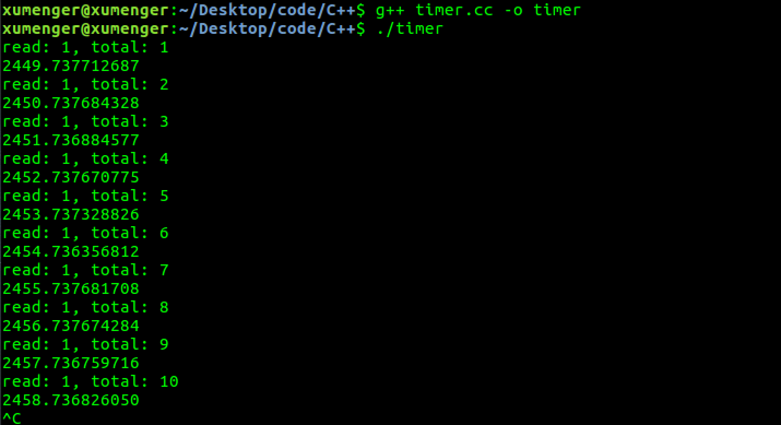The height and width of the screenshot is (425, 781).
Task: Click the line "read: 1, total: 2"
Action: [86, 85]
